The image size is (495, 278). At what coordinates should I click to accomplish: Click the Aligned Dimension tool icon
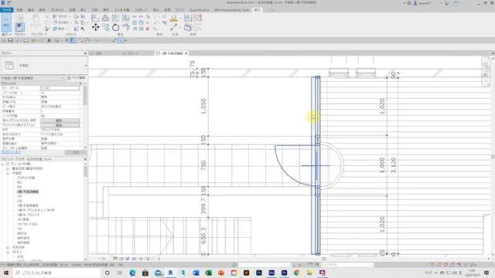click(173, 18)
